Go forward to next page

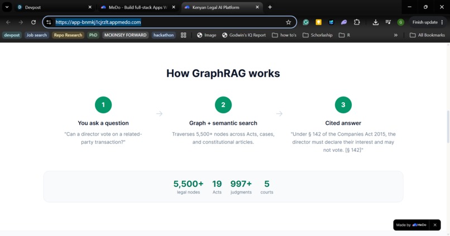coord(21,22)
